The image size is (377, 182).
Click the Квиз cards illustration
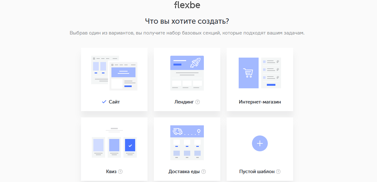click(114, 143)
